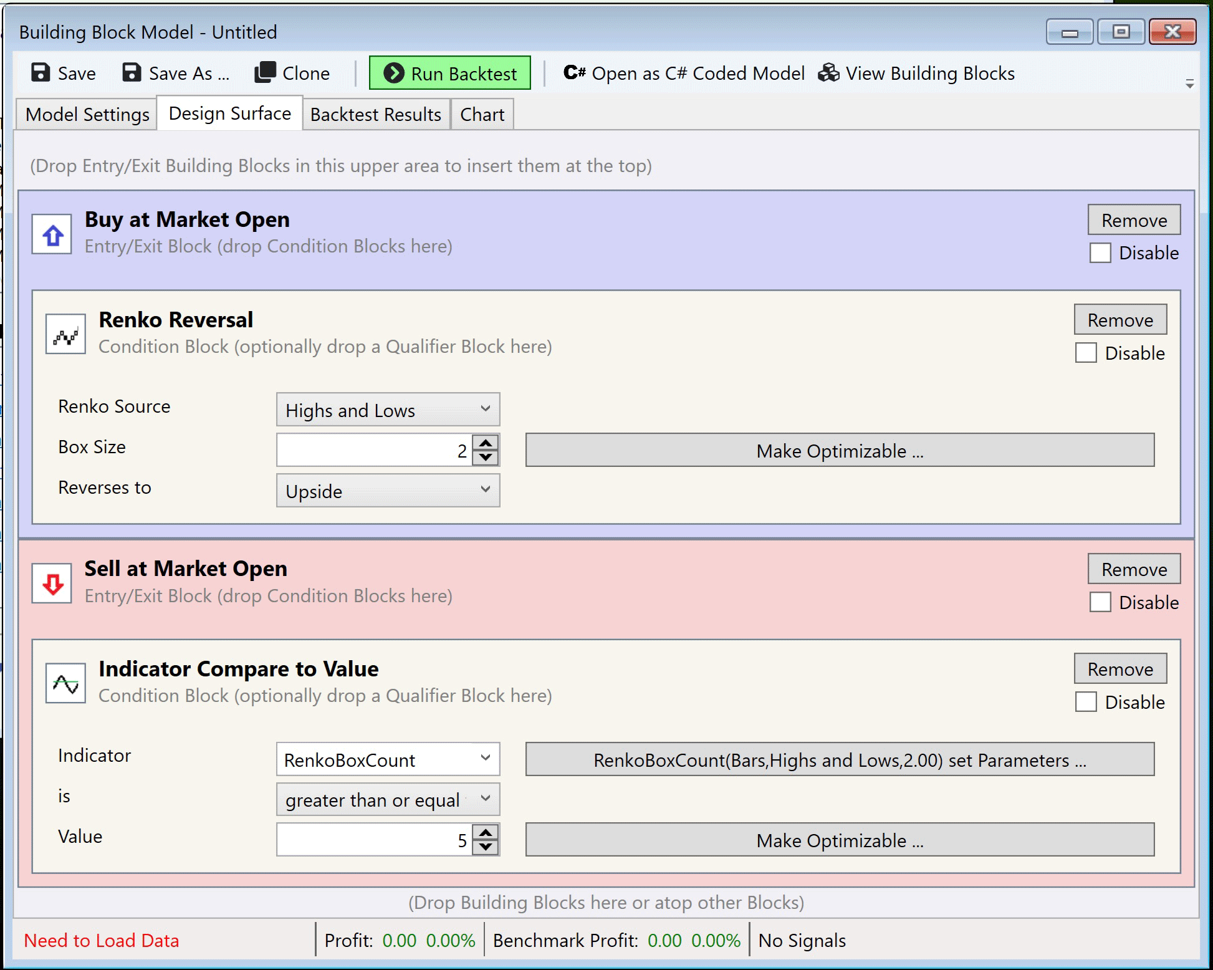Minimize the Building Block Model window
Image resolution: width=1213 pixels, height=970 pixels.
click(1070, 32)
